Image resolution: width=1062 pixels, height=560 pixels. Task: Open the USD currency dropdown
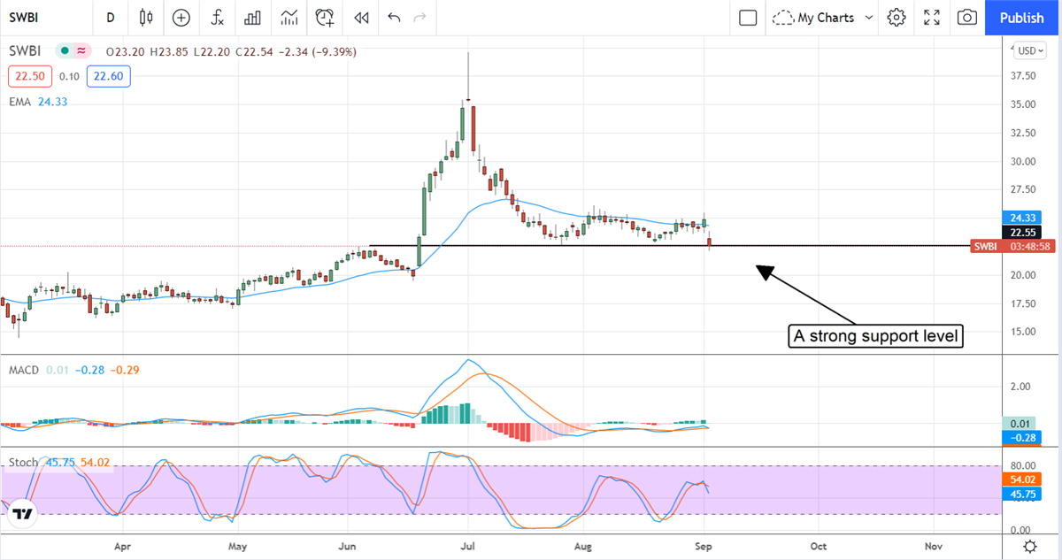[x=1031, y=50]
